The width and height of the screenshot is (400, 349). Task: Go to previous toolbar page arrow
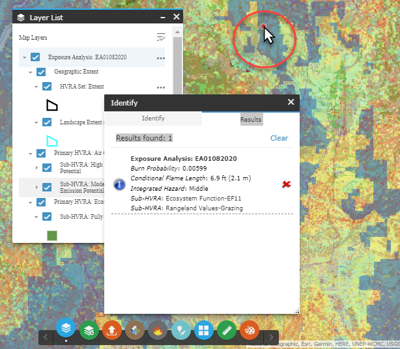(x=46, y=337)
